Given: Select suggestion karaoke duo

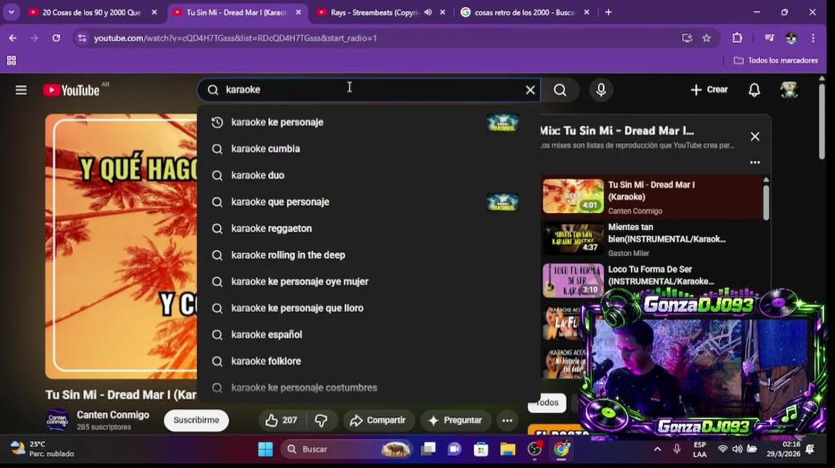Looking at the screenshot, I should pos(368,175).
